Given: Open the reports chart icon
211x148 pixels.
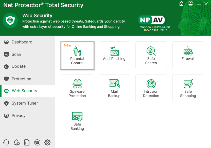Looking at the screenshot, I should click(x=27, y=142).
